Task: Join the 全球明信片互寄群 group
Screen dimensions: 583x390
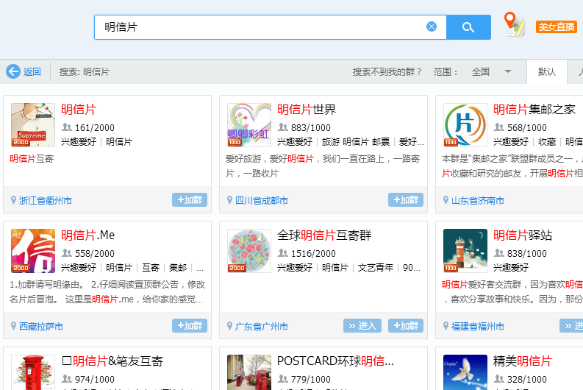Action: [406, 326]
